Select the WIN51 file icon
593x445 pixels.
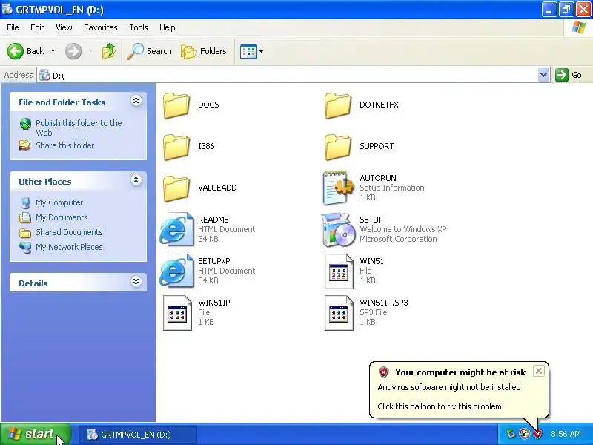[339, 271]
